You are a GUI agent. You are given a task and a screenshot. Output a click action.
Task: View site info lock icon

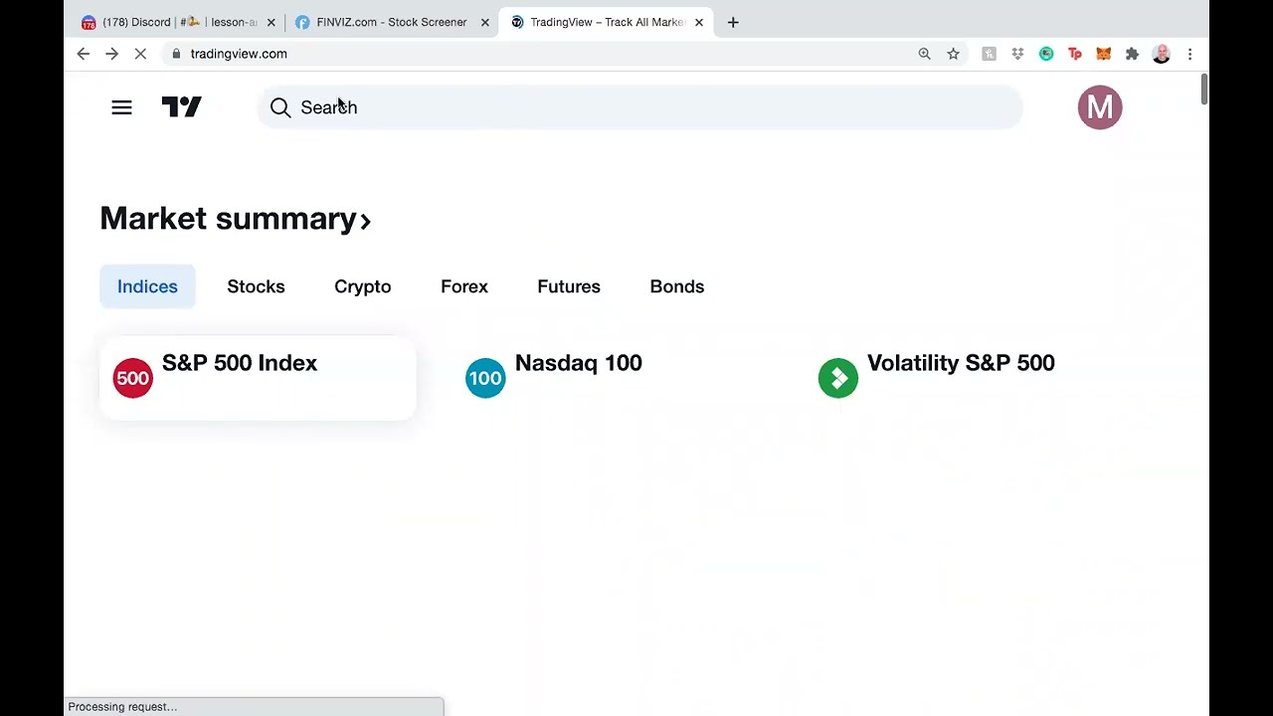[x=176, y=54]
